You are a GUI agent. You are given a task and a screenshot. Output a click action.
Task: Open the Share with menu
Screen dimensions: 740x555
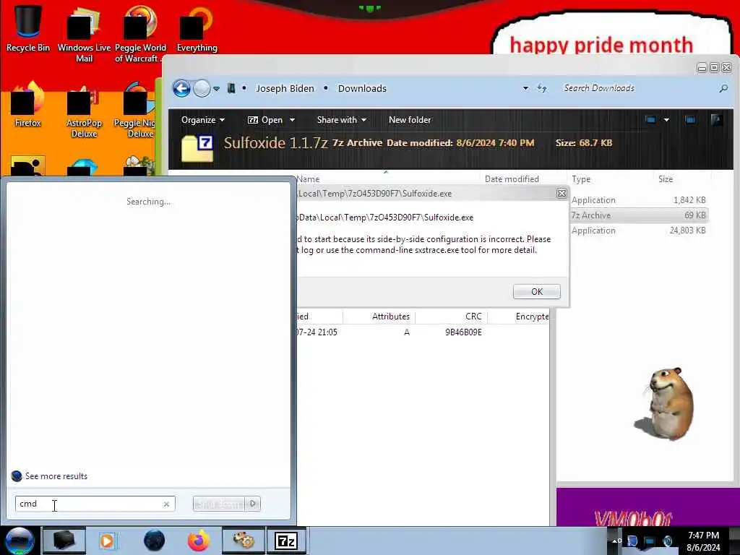pos(342,120)
